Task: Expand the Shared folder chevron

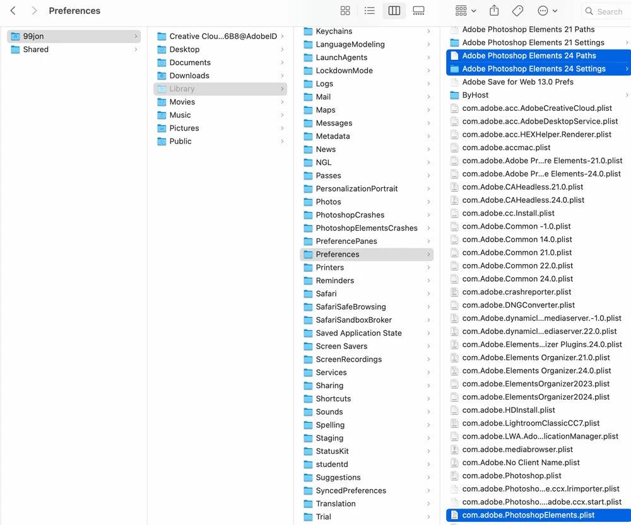Action: click(x=136, y=49)
